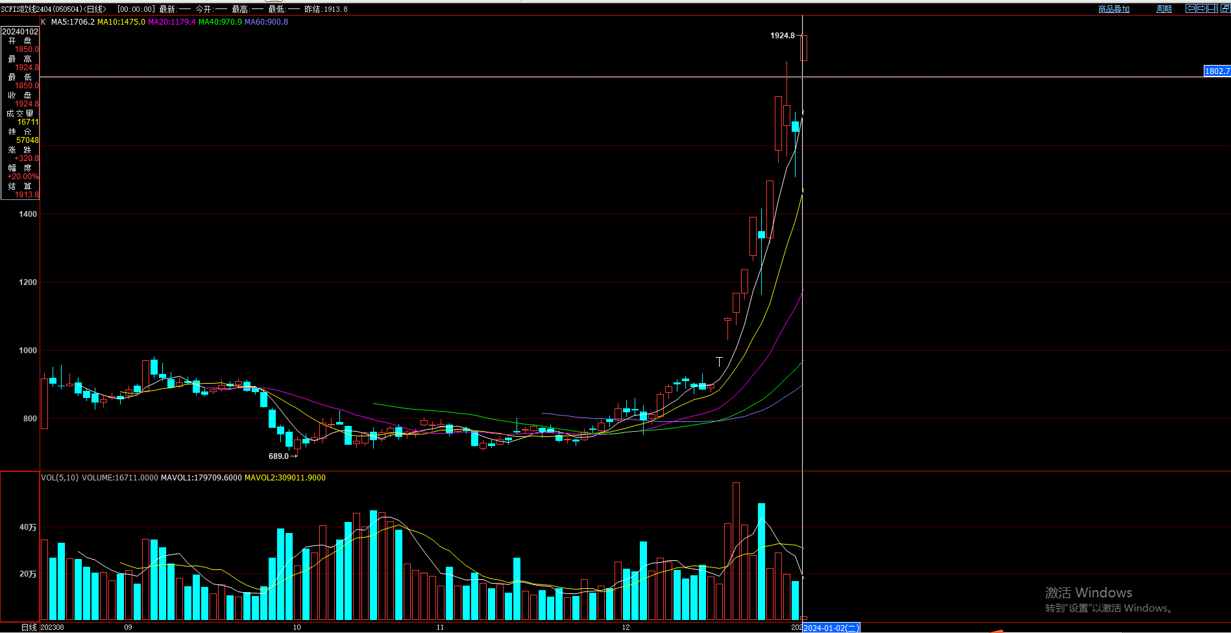Click the back arrow icon
This screenshot has width=1231, height=633.
(x=1191, y=8)
